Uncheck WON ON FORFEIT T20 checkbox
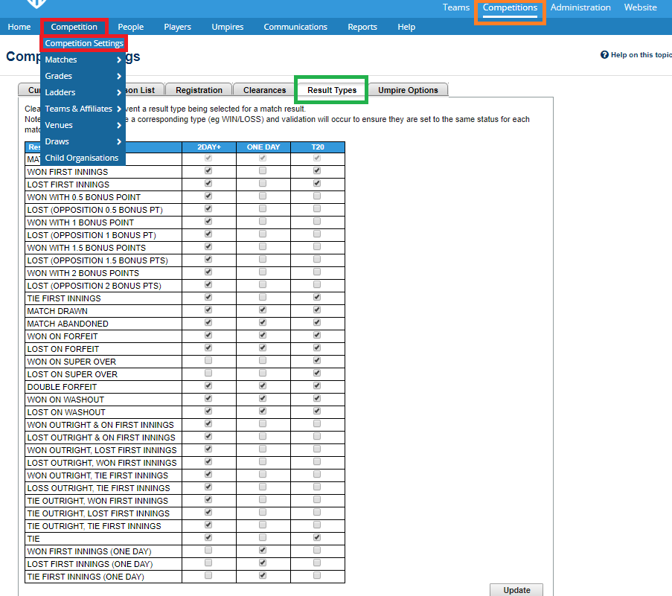This screenshot has width=672, height=596. (317, 335)
